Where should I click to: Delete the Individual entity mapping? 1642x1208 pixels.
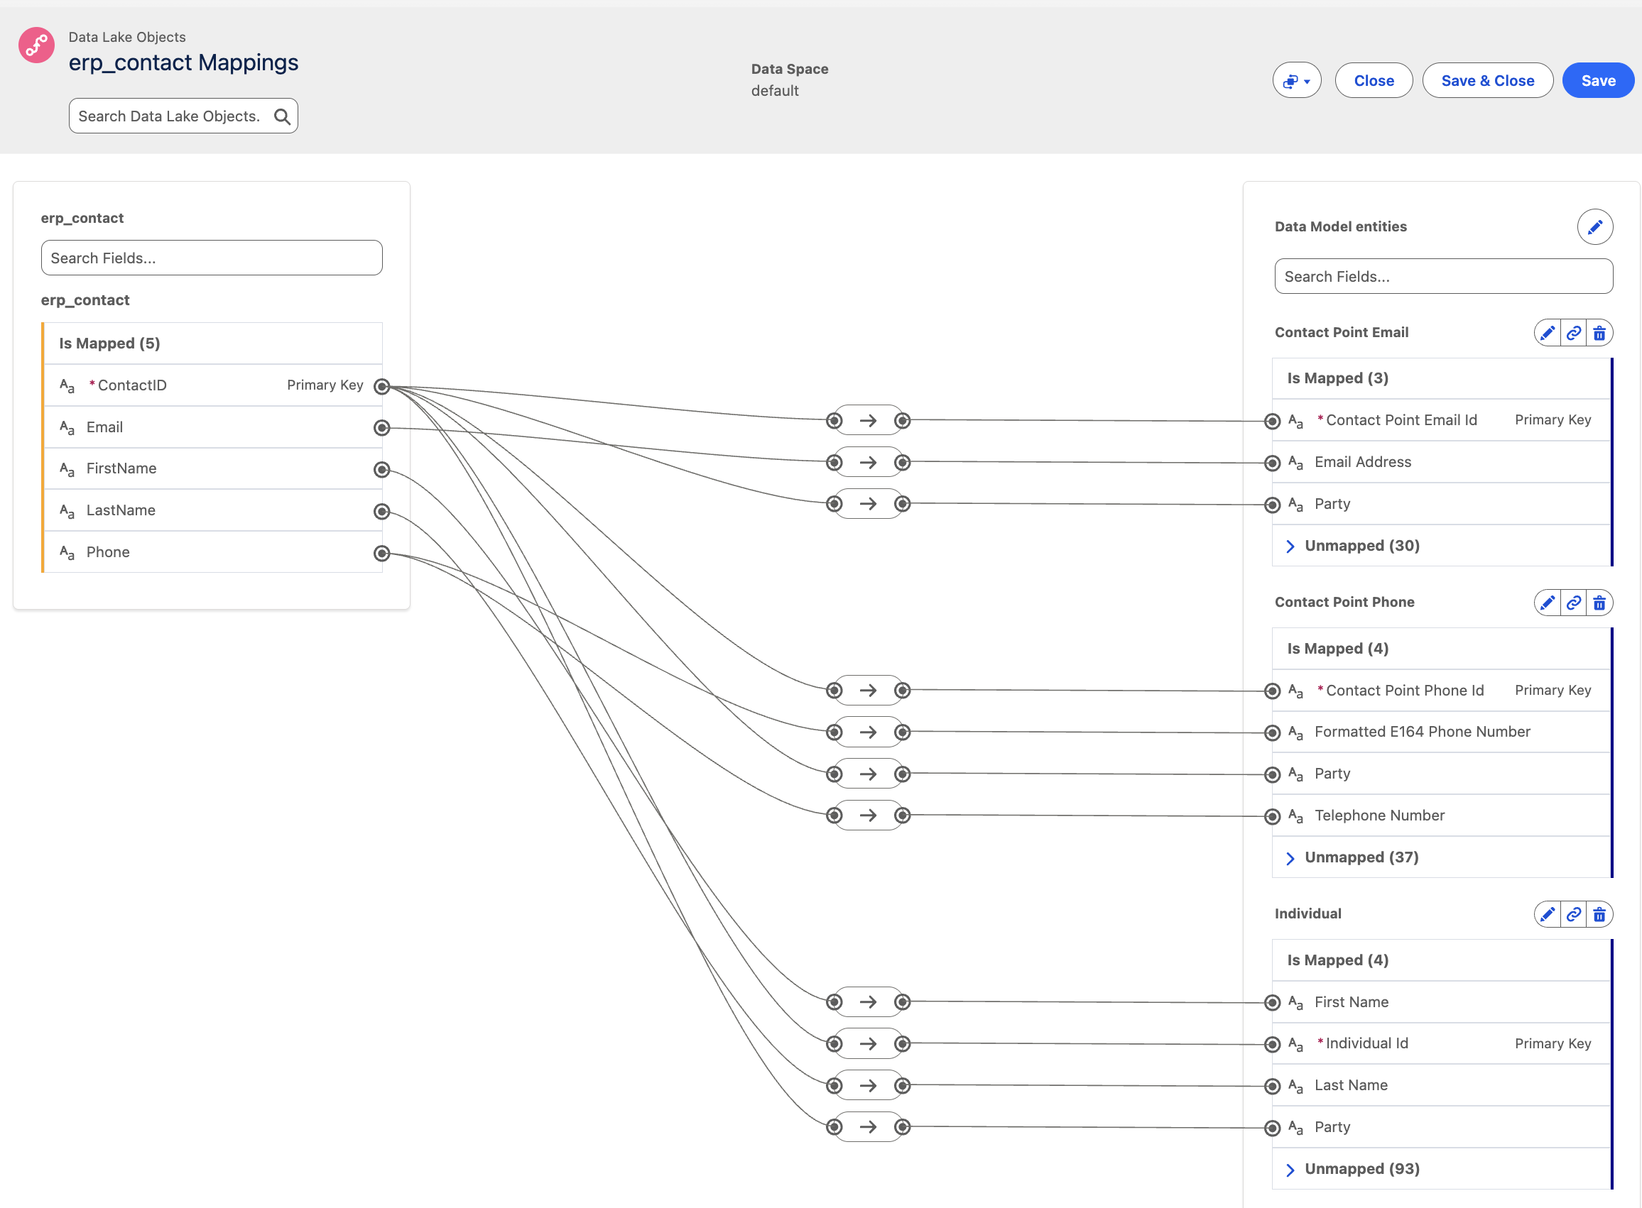(1599, 915)
